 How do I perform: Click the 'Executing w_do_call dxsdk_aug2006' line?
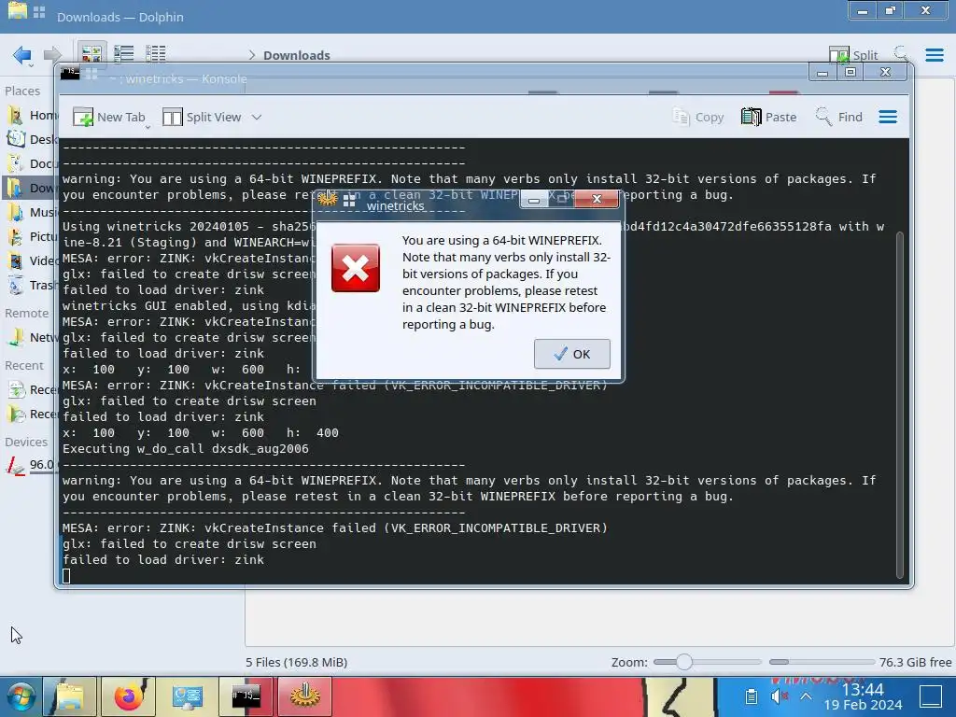pos(186,449)
